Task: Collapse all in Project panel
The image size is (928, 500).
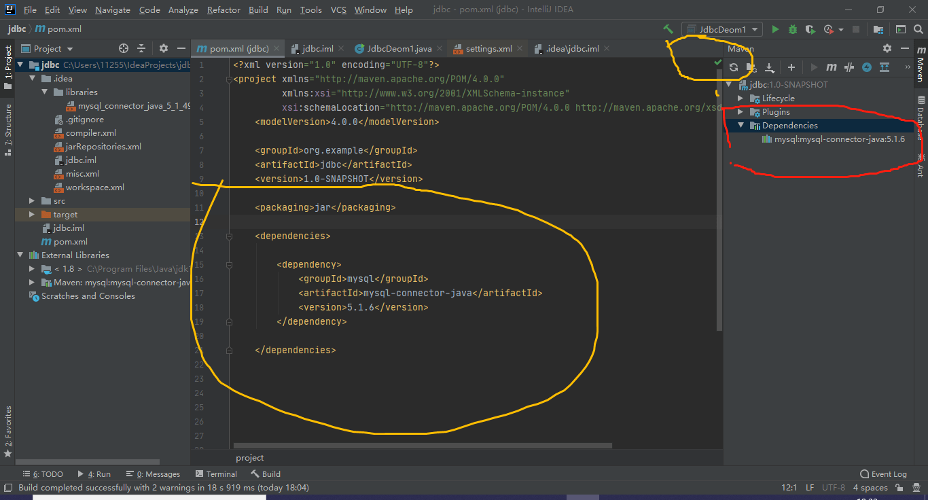Action: (141, 48)
